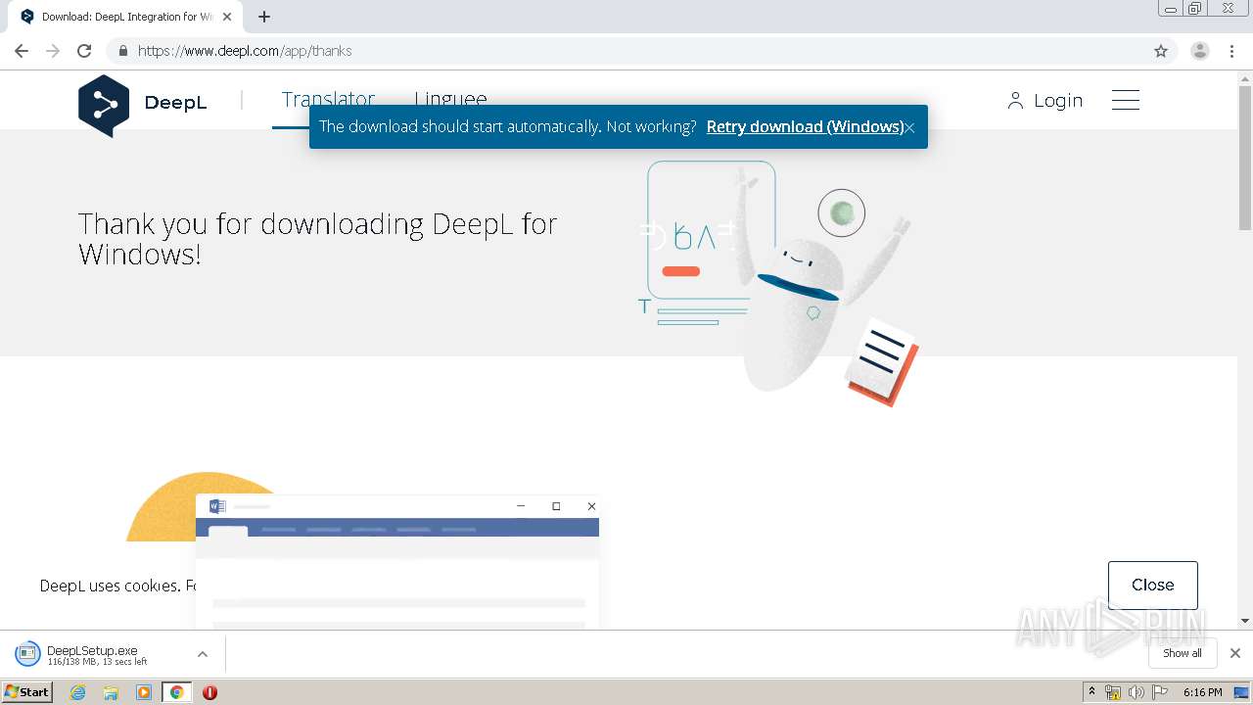Click the scrollbar down arrow

(1245, 621)
